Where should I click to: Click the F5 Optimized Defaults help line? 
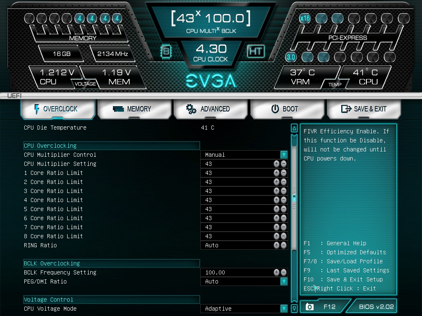click(x=345, y=252)
